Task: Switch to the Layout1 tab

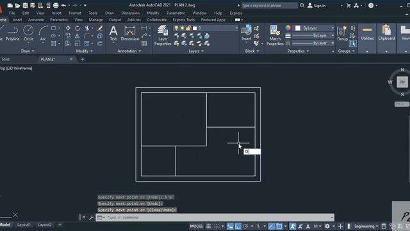Action: pos(24,225)
